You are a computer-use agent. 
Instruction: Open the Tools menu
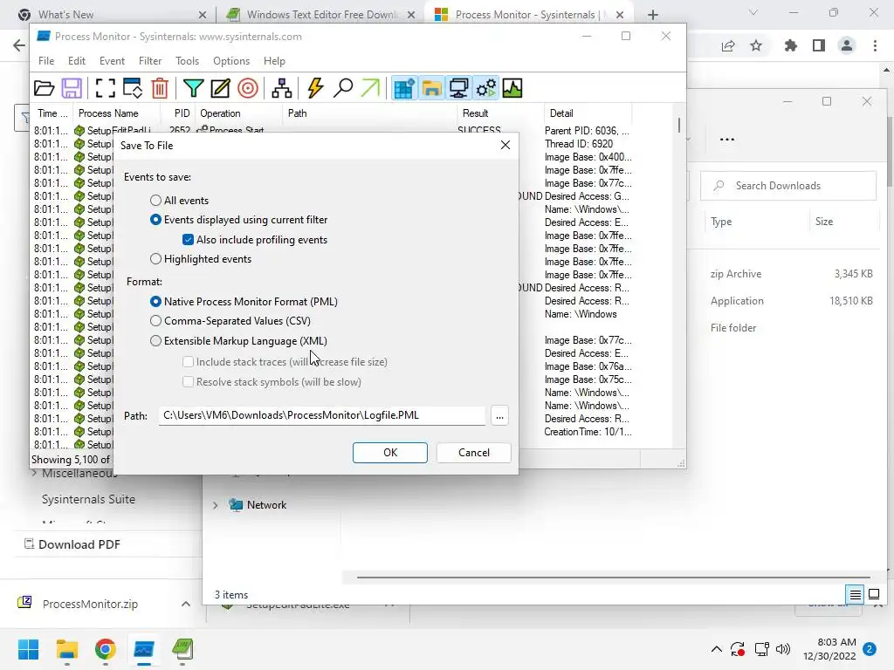pos(187,61)
